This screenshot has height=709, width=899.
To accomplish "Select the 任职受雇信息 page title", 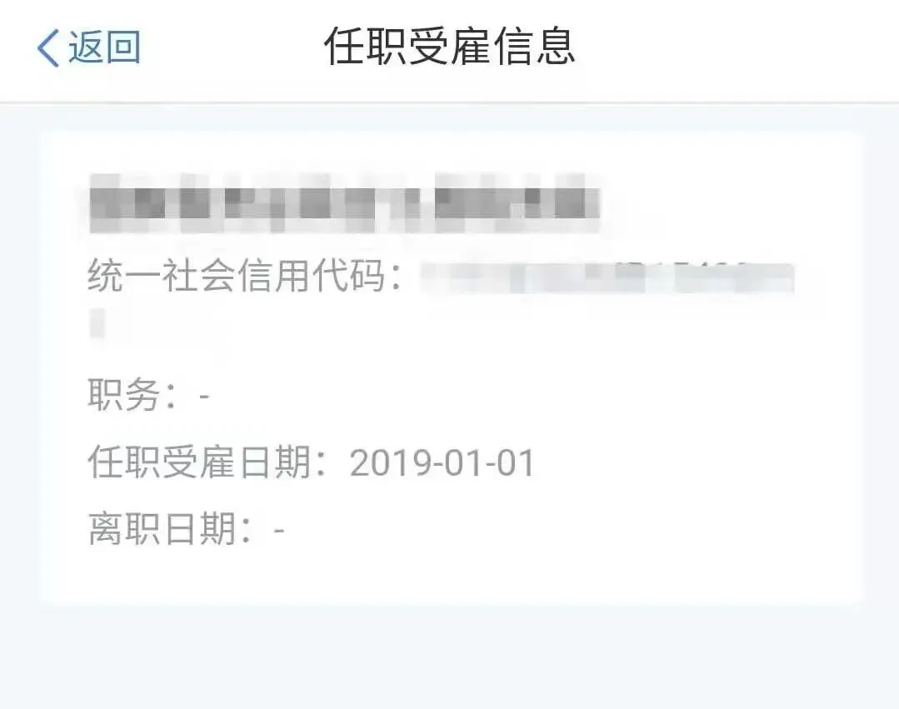I will pos(450,47).
